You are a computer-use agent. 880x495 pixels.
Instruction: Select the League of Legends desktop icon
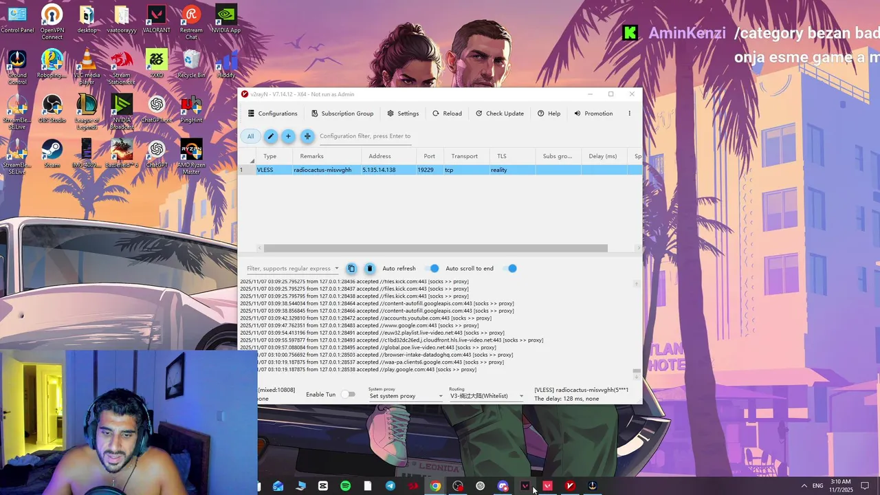[x=87, y=112]
